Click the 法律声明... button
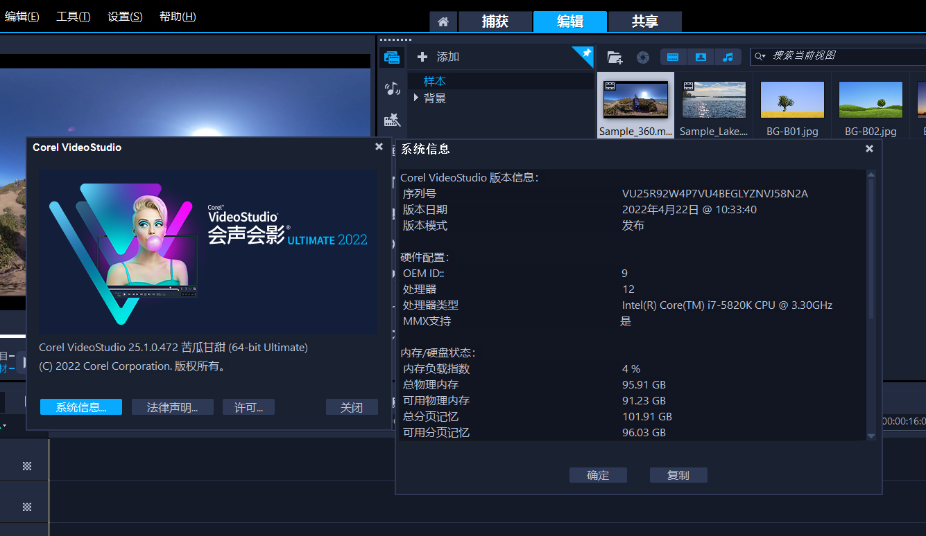Viewport: 926px width, 536px height. 171,407
